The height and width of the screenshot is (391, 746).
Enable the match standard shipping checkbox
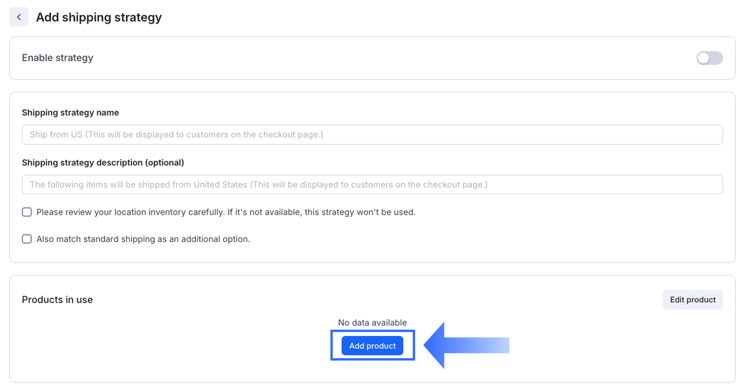(x=27, y=239)
